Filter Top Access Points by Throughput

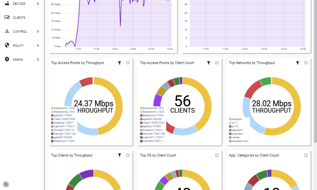(119, 63)
